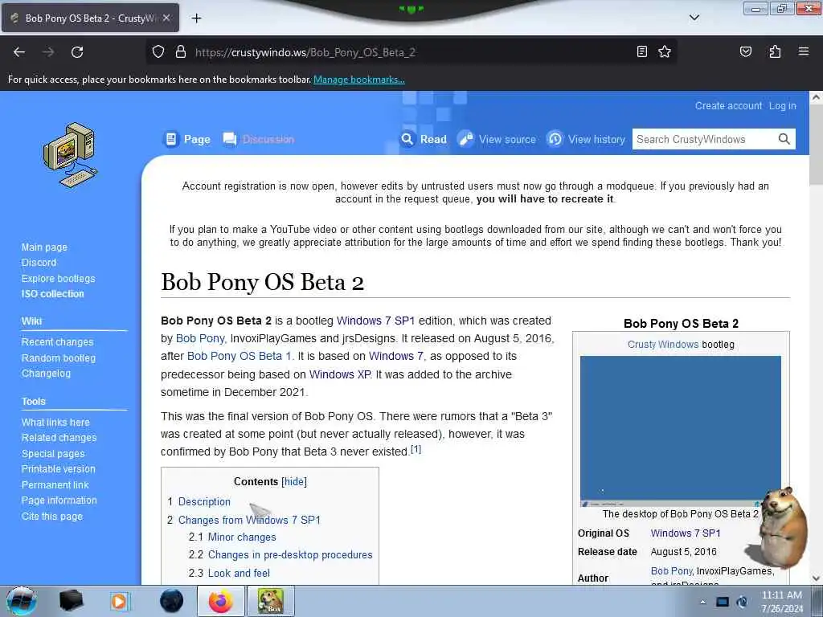
Task: Toggle reader view icon in address bar
Action: point(642,51)
